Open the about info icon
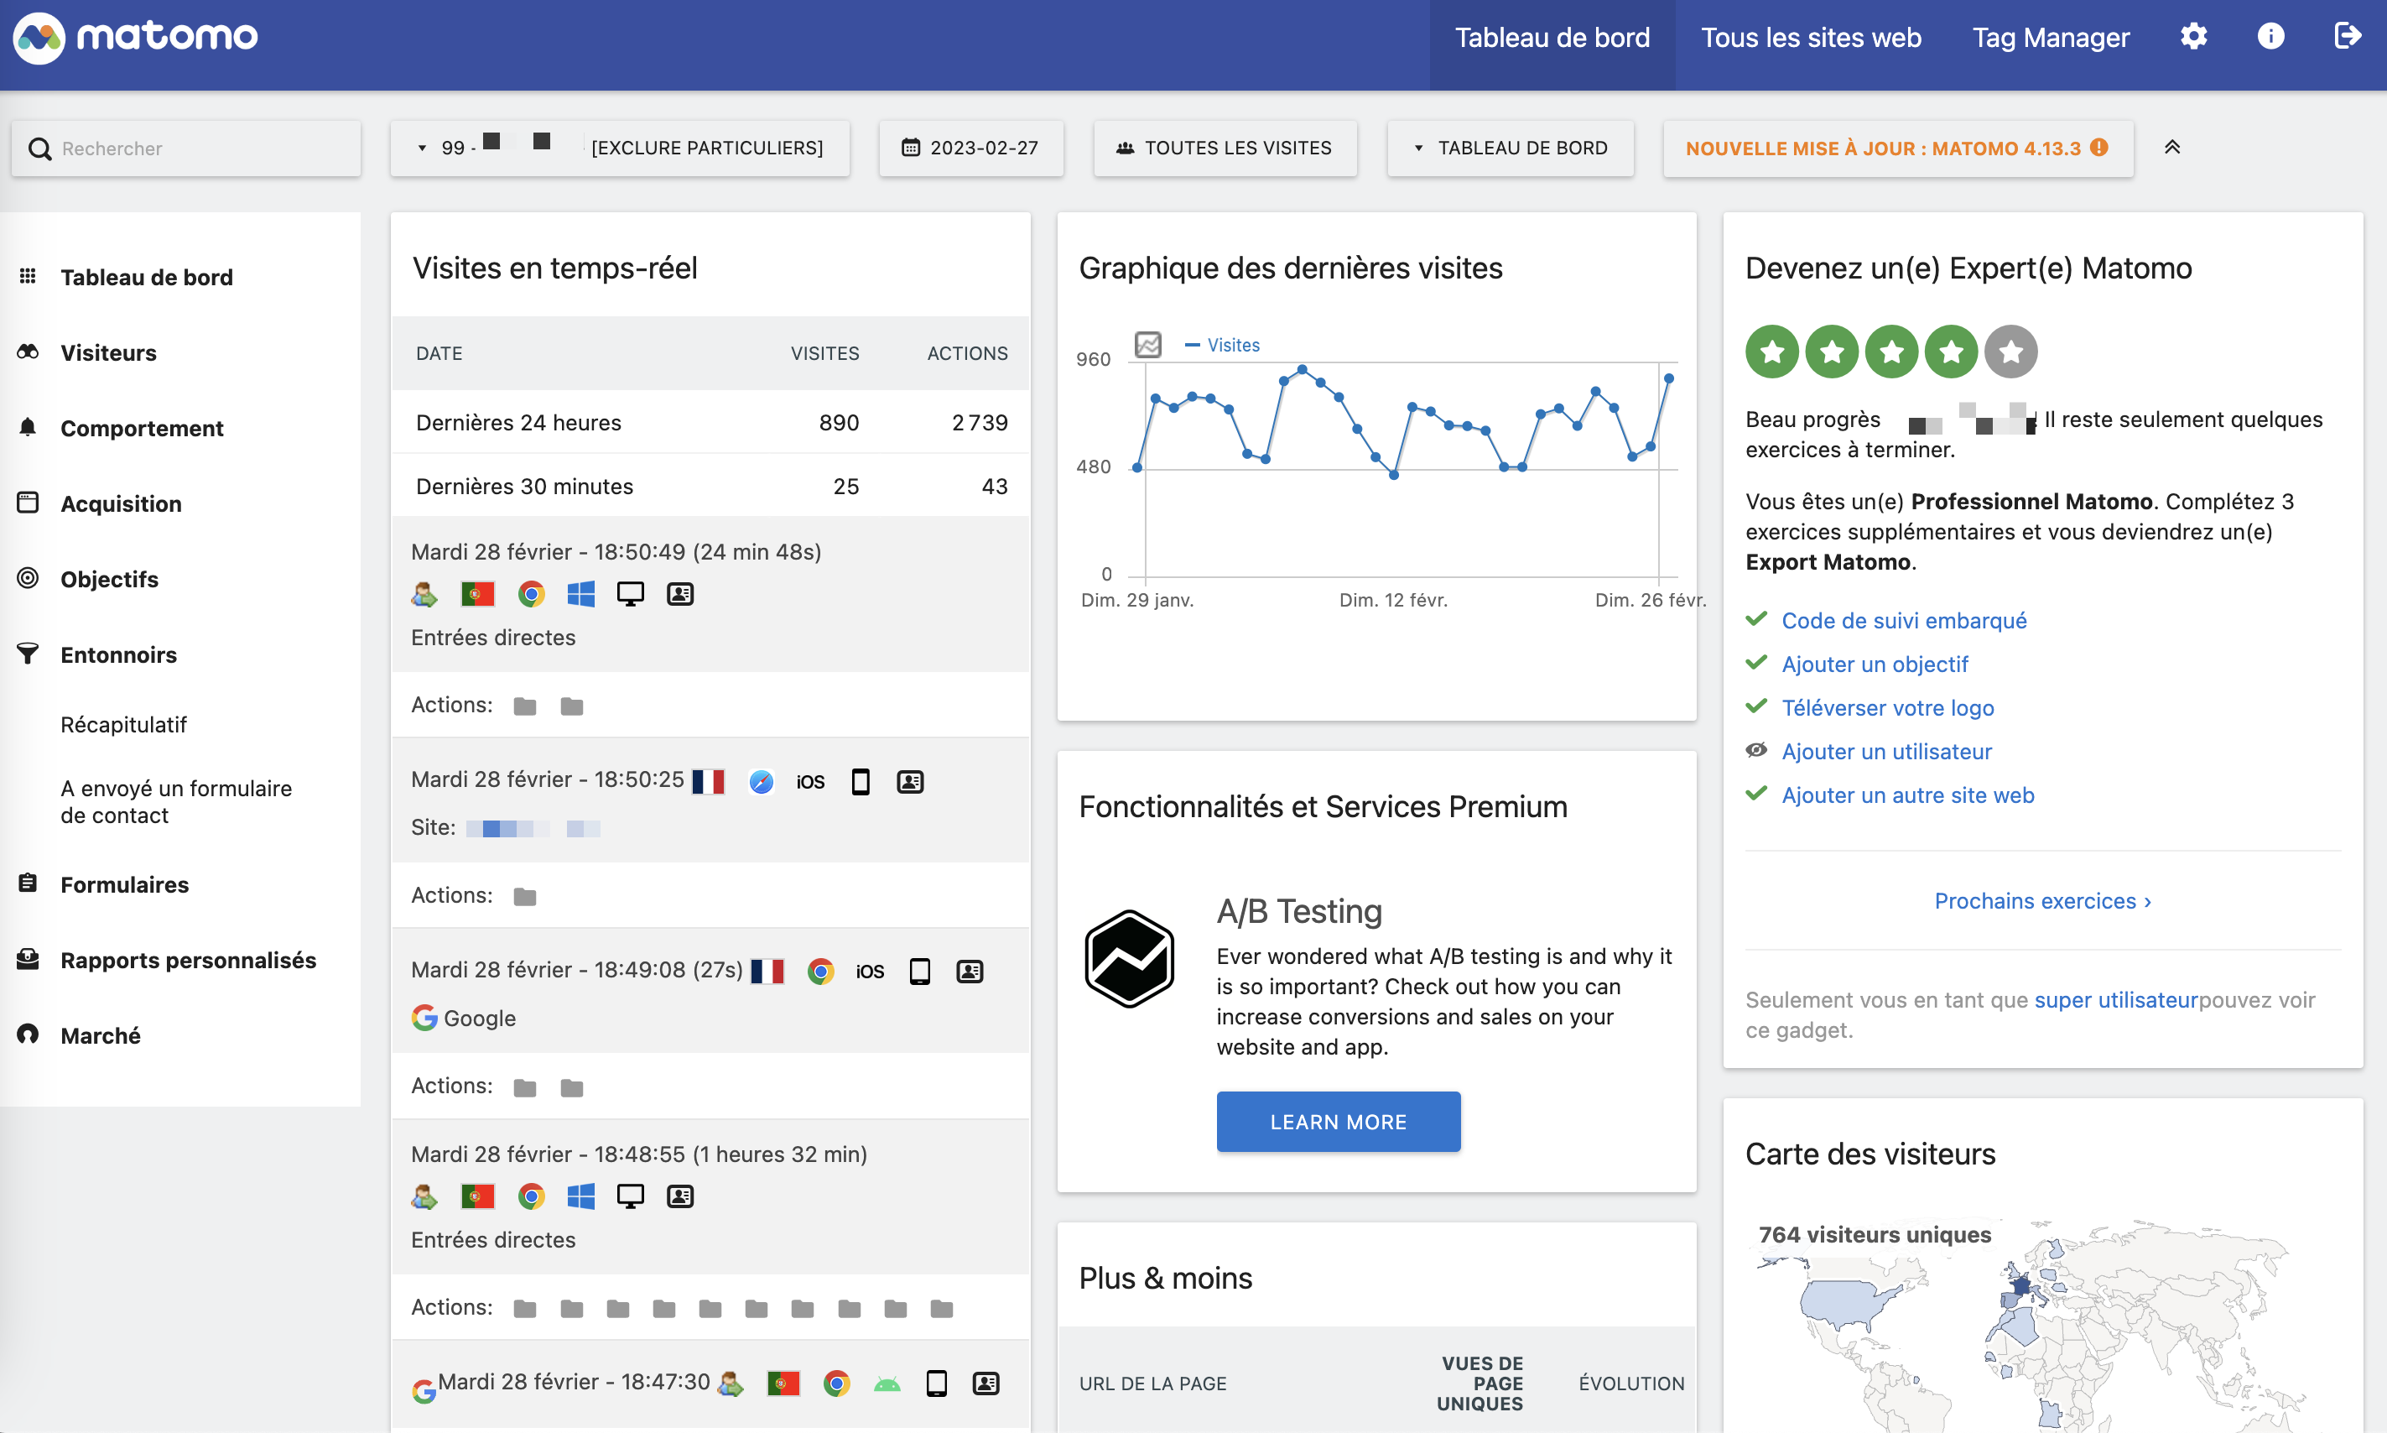The height and width of the screenshot is (1433, 2387). [2270, 37]
